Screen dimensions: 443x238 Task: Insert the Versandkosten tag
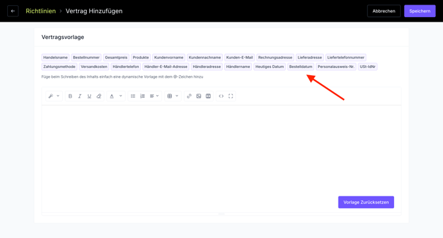pos(94,67)
